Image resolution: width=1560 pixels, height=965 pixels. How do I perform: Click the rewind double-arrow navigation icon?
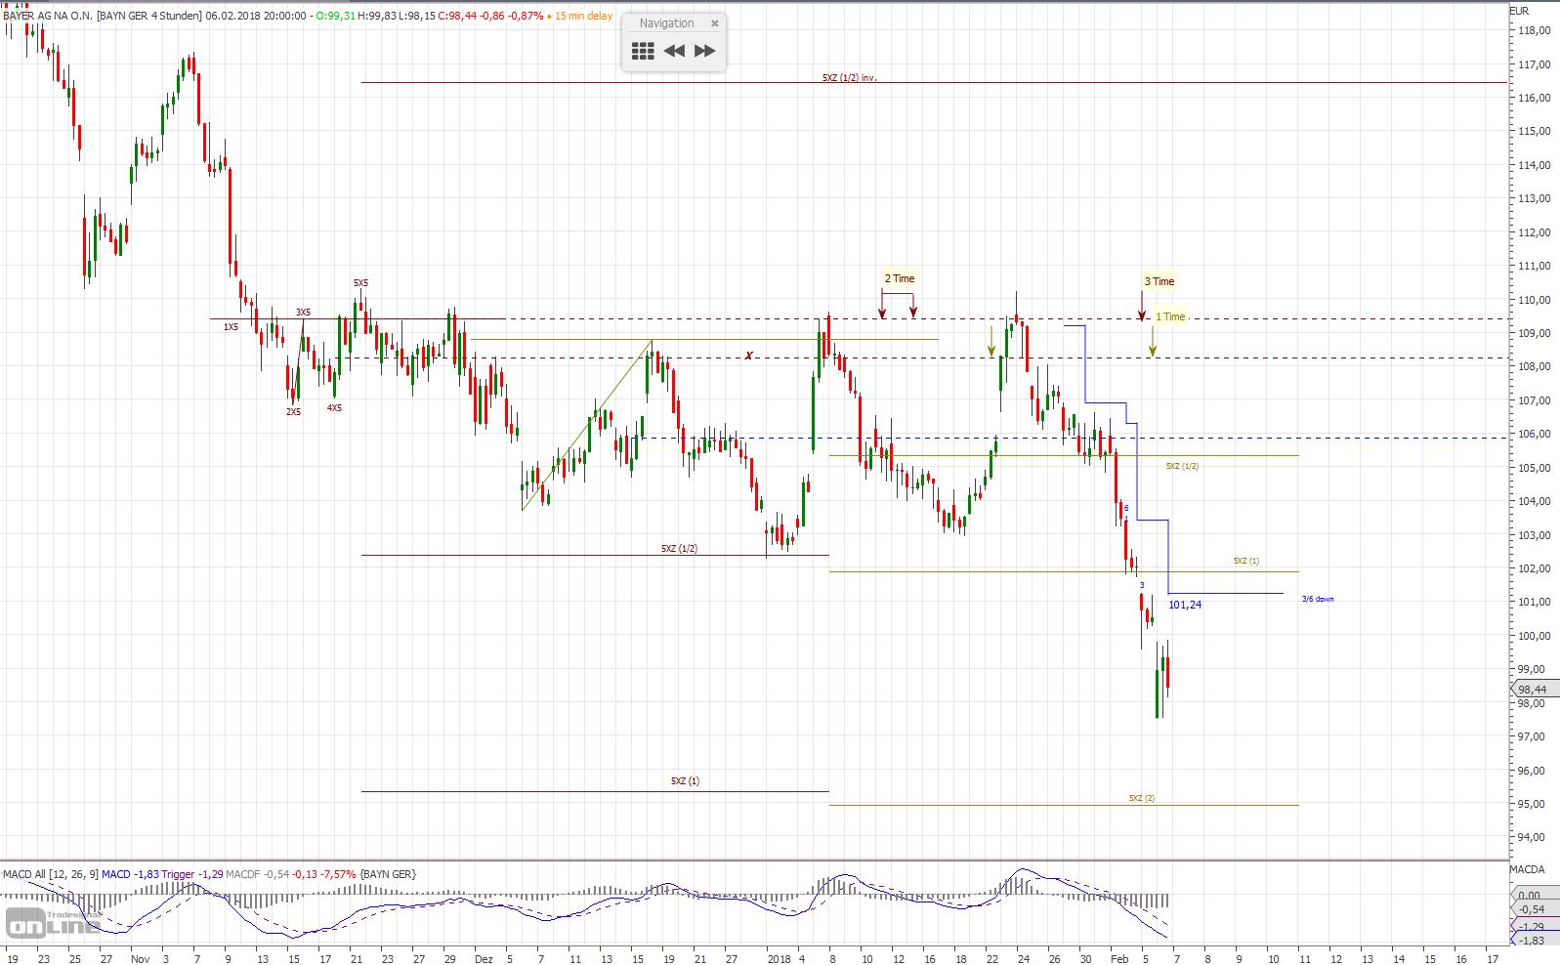[674, 51]
